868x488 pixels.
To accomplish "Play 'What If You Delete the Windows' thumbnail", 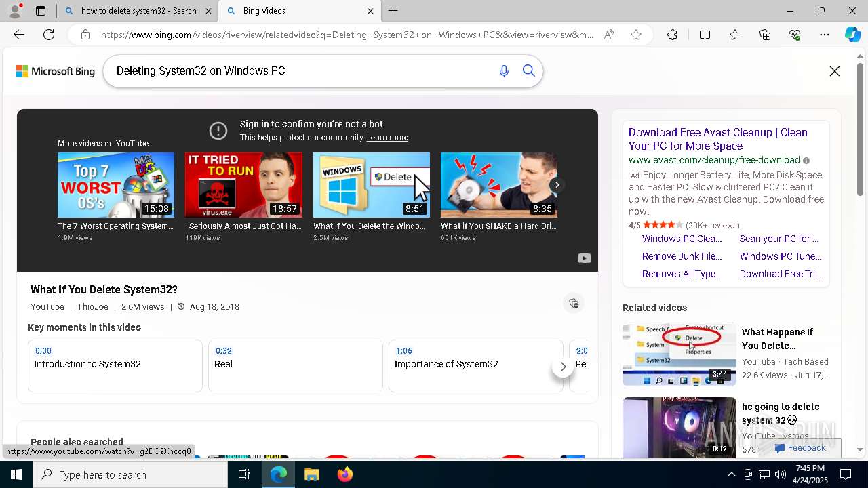I will pos(372,185).
